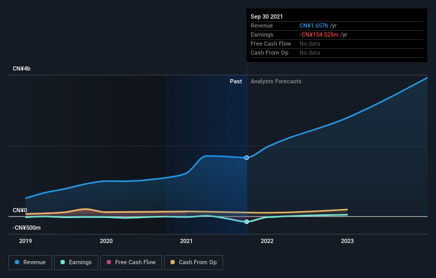Image resolution: width=436 pixels, height=278 pixels.
Task: Click the CN¥1.657b revenue value
Action: 314,25
